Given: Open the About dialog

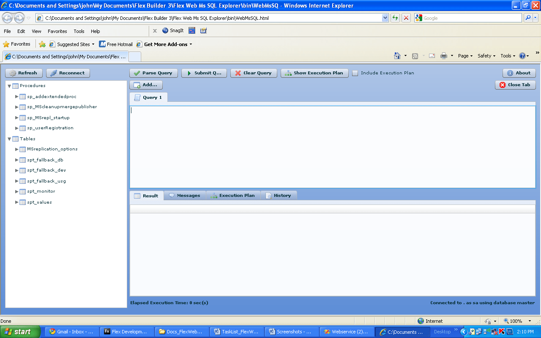Looking at the screenshot, I should tap(519, 73).
